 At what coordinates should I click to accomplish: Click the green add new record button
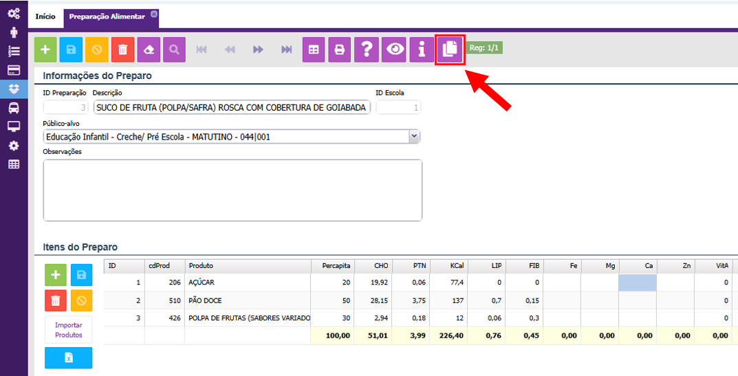click(x=45, y=49)
